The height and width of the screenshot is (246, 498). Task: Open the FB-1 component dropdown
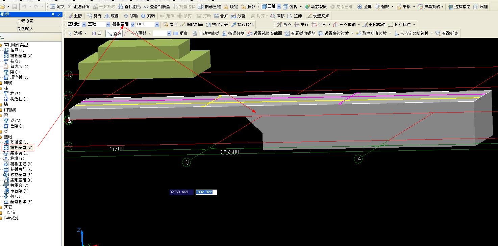pos(157,25)
